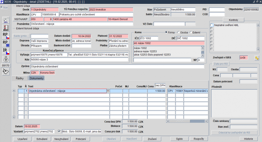Click the horizontal scrollbar under Klasifikace columns

coord(187,121)
